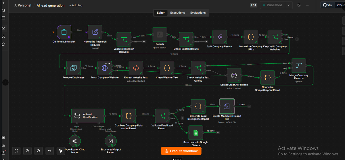The height and width of the screenshot is (160, 345).
Task: Go to the home overview in sidebar
Action: coord(3,28)
